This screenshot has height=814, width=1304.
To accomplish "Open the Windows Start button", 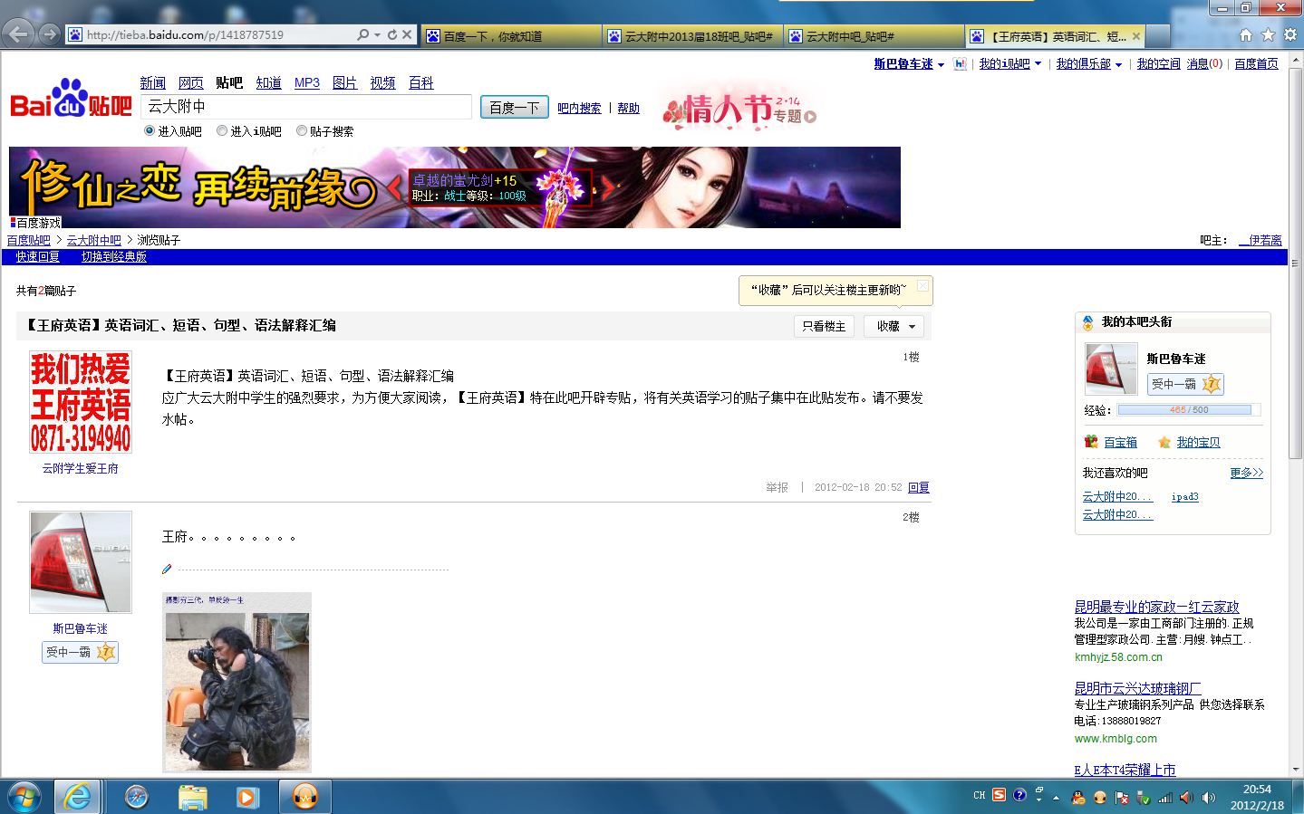I will [24, 797].
